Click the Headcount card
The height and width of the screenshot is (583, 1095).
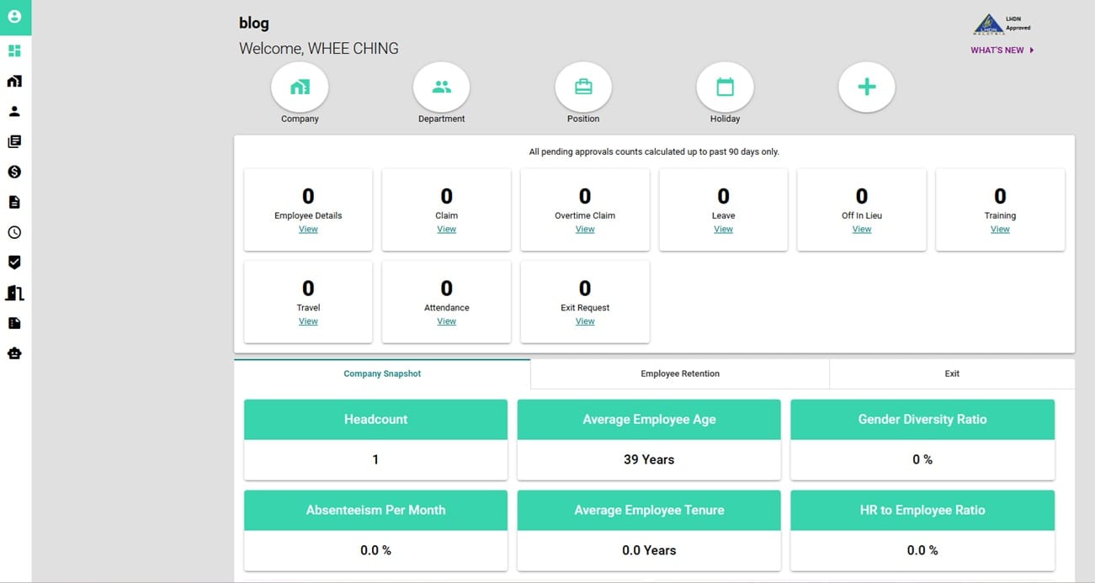click(375, 439)
